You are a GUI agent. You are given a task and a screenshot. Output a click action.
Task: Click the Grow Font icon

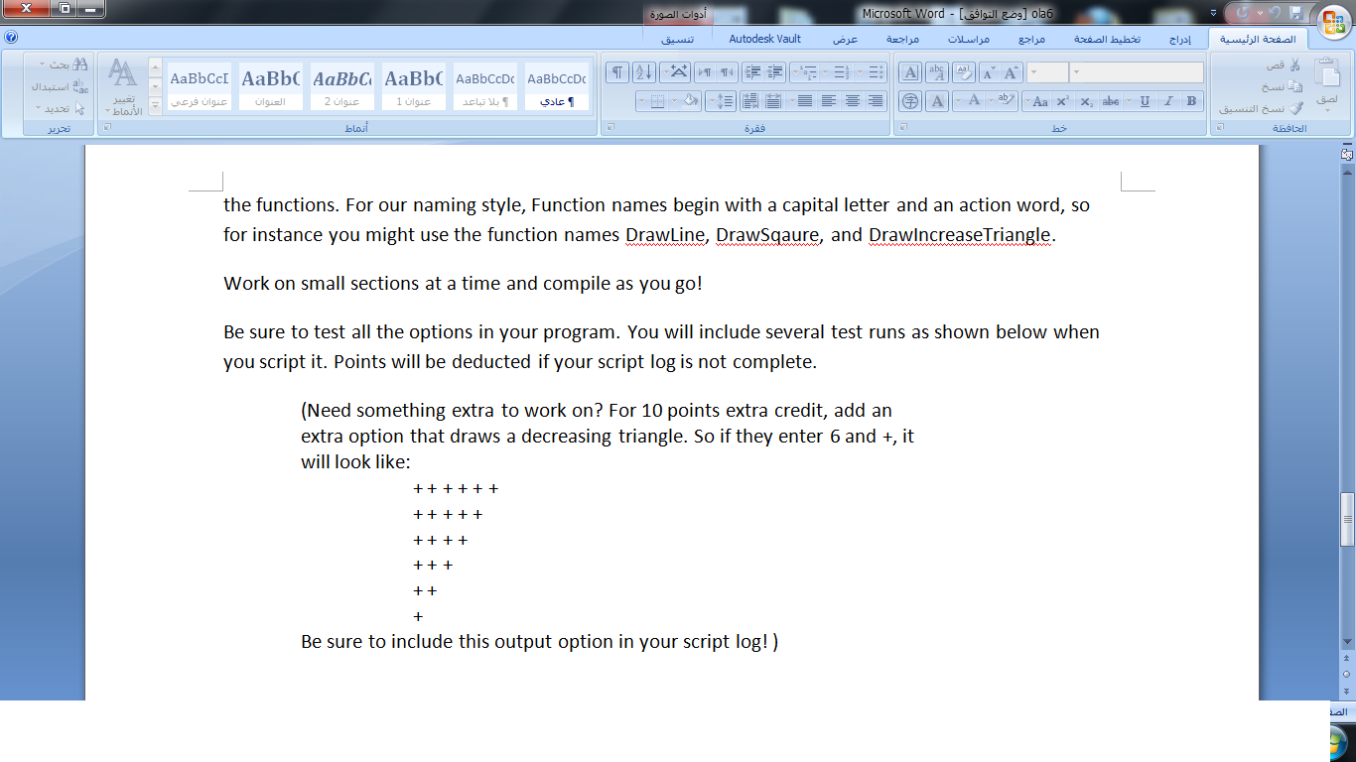(x=1012, y=72)
